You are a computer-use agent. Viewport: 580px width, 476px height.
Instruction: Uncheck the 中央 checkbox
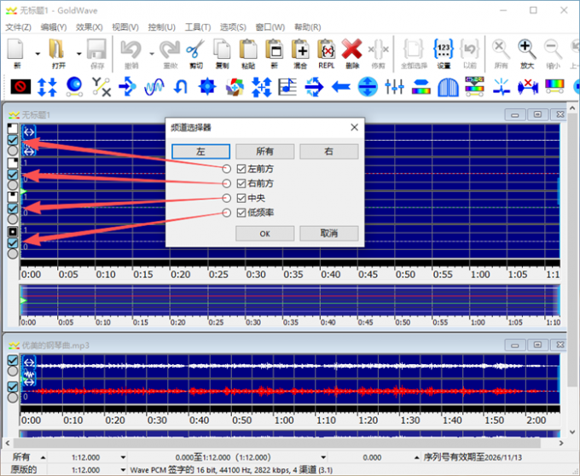point(241,198)
